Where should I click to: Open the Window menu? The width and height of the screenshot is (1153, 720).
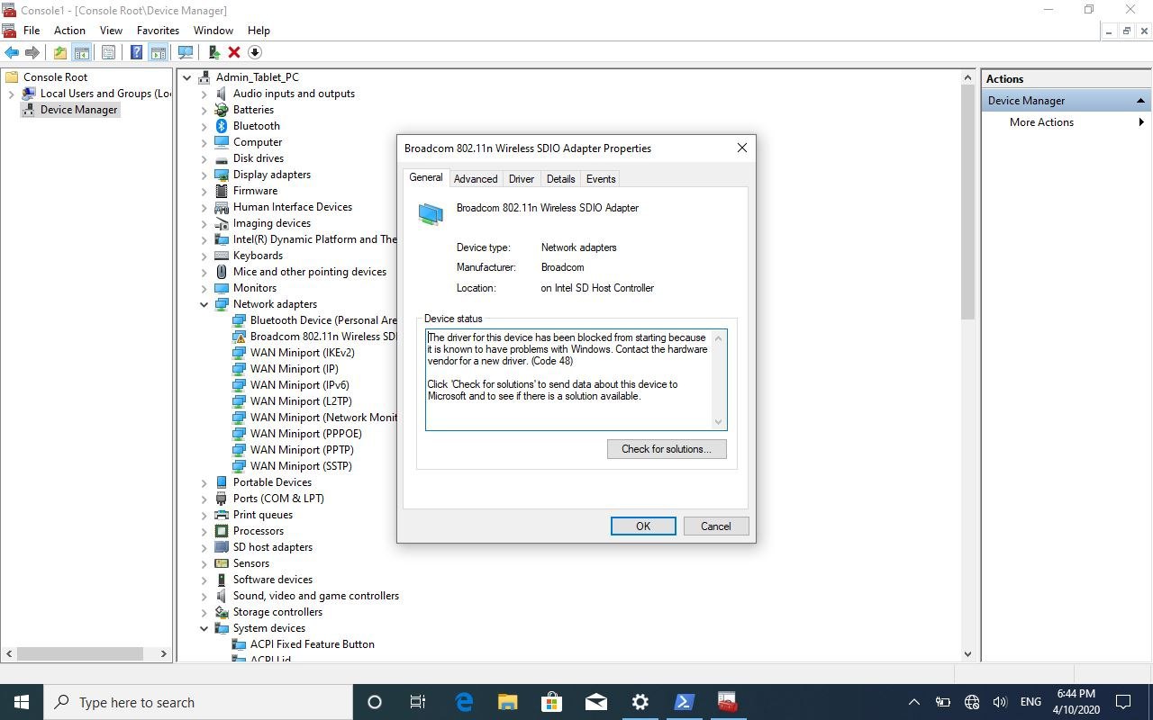213,31
